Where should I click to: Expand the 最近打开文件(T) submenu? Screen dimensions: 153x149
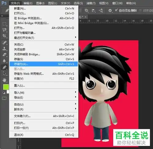point(44,38)
